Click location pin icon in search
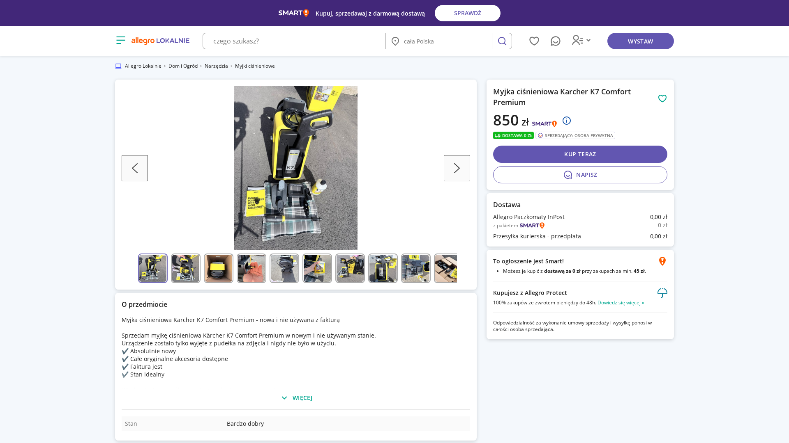This screenshot has height=443, width=789. pyautogui.click(x=395, y=41)
